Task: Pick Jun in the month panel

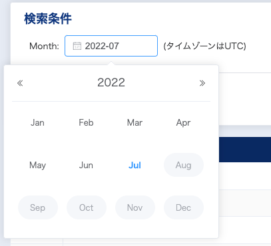Action: (86, 165)
